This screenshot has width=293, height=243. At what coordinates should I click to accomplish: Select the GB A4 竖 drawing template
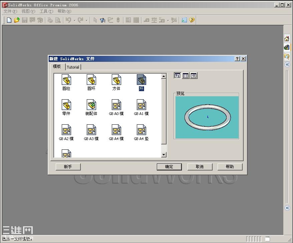coord(141,133)
